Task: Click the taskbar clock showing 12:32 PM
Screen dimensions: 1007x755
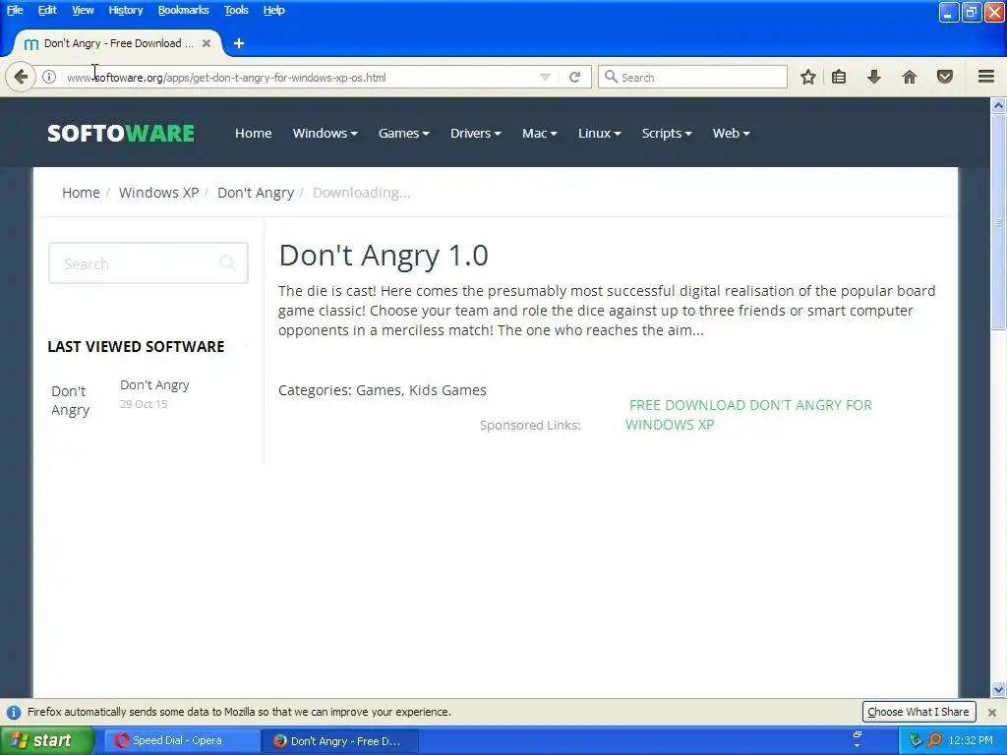Action: [971, 740]
